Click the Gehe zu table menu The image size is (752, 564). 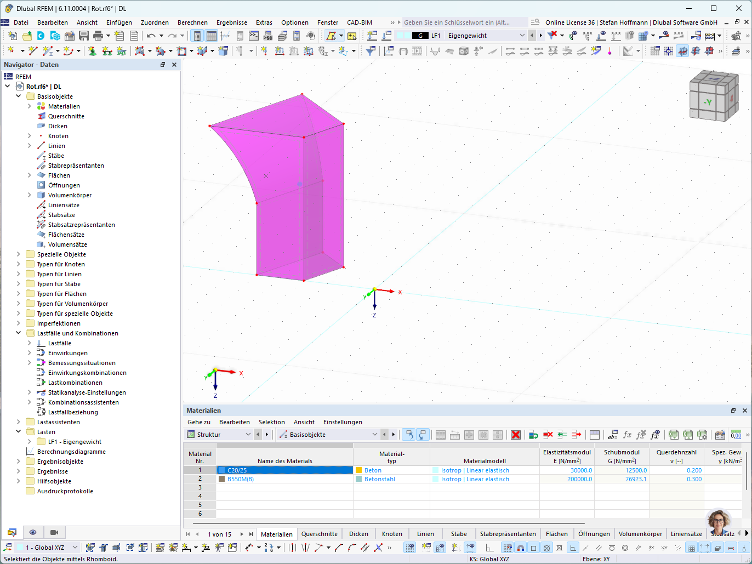pyautogui.click(x=199, y=422)
